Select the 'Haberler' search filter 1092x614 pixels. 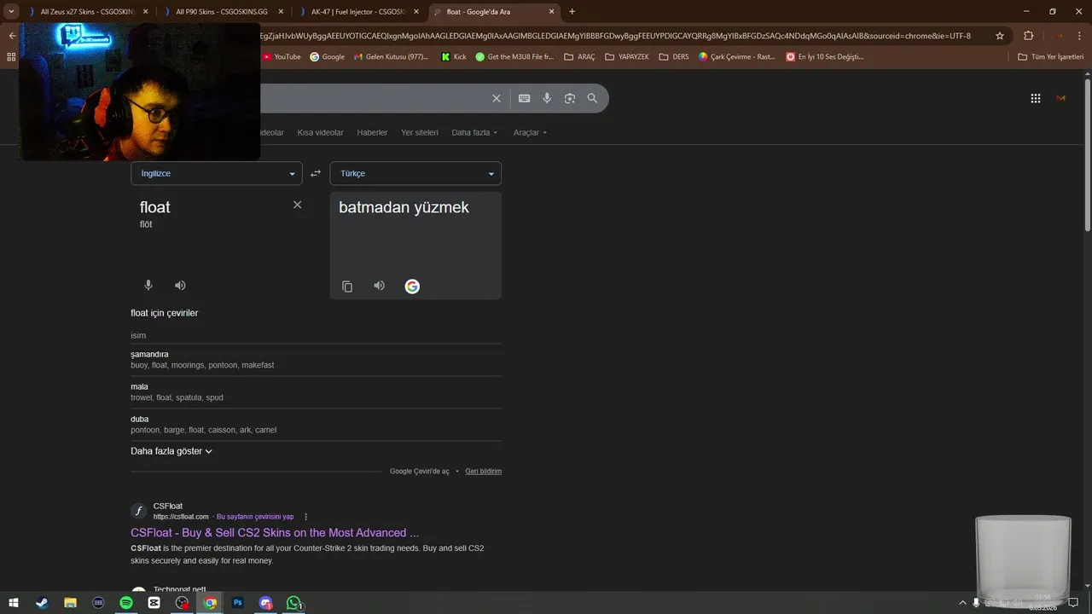(372, 133)
